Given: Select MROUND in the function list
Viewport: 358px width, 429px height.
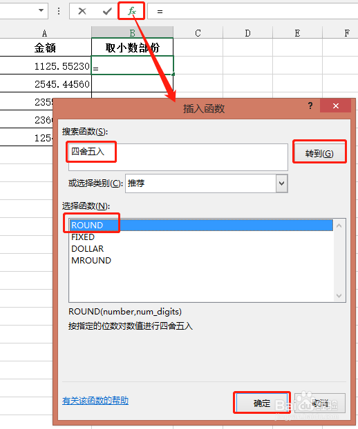Looking at the screenshot, I should [201, 261].
